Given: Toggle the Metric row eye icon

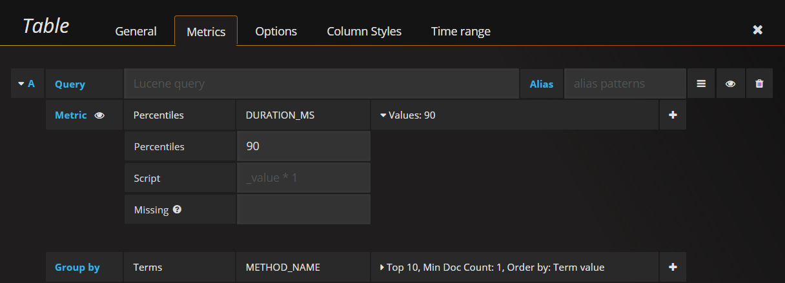Looking at the screenshot, I should click(99, 115).
